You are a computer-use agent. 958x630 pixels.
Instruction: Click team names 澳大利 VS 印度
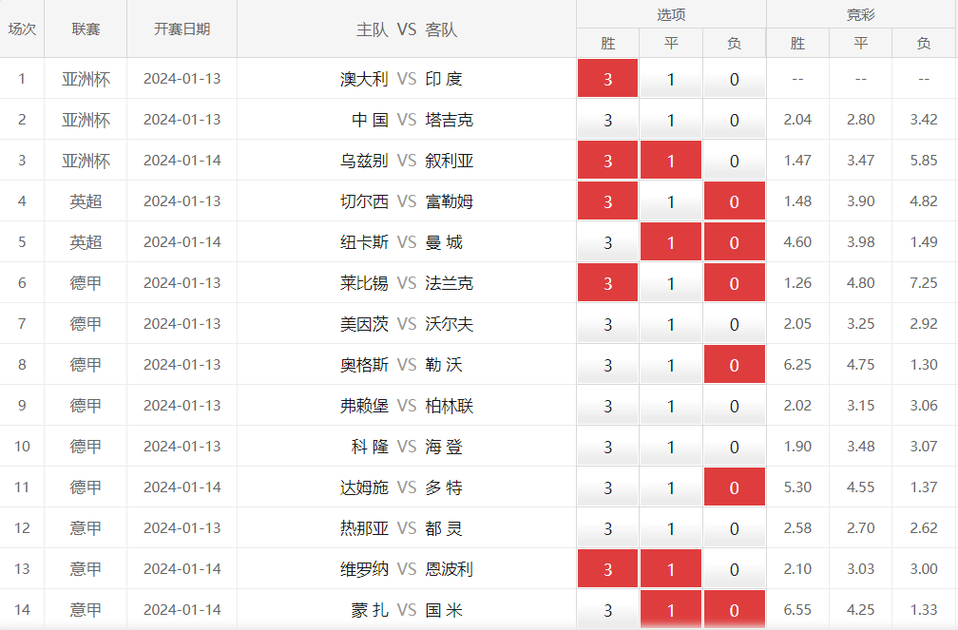click(401, 79)
